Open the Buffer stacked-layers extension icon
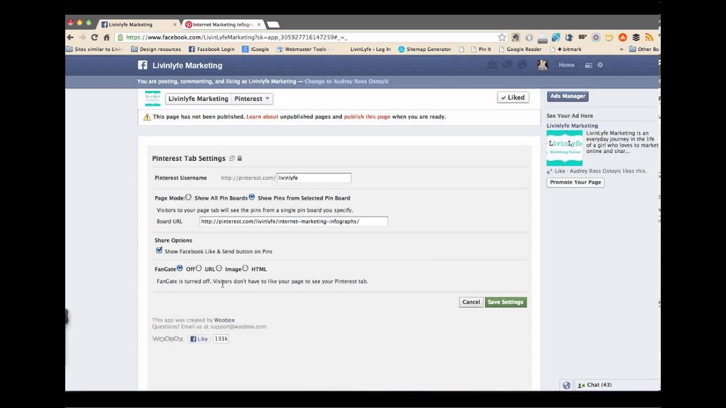Image resolution: width=726 pixels, height=408 pixels. [636, 37]
